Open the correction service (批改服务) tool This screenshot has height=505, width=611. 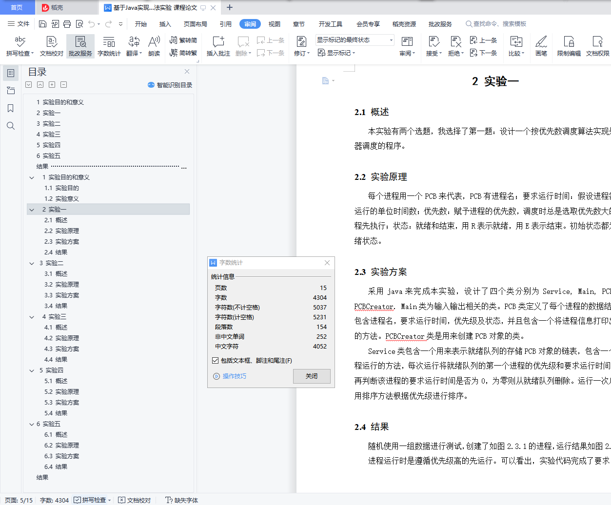click(x=80, y=46)
